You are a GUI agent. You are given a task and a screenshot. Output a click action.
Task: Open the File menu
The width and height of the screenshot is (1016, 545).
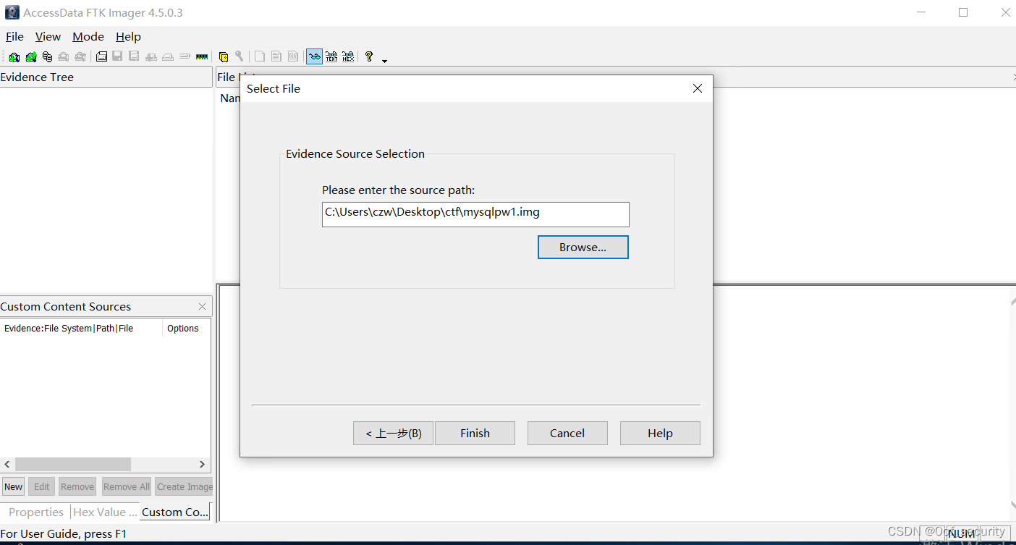[x=14, y=36]
